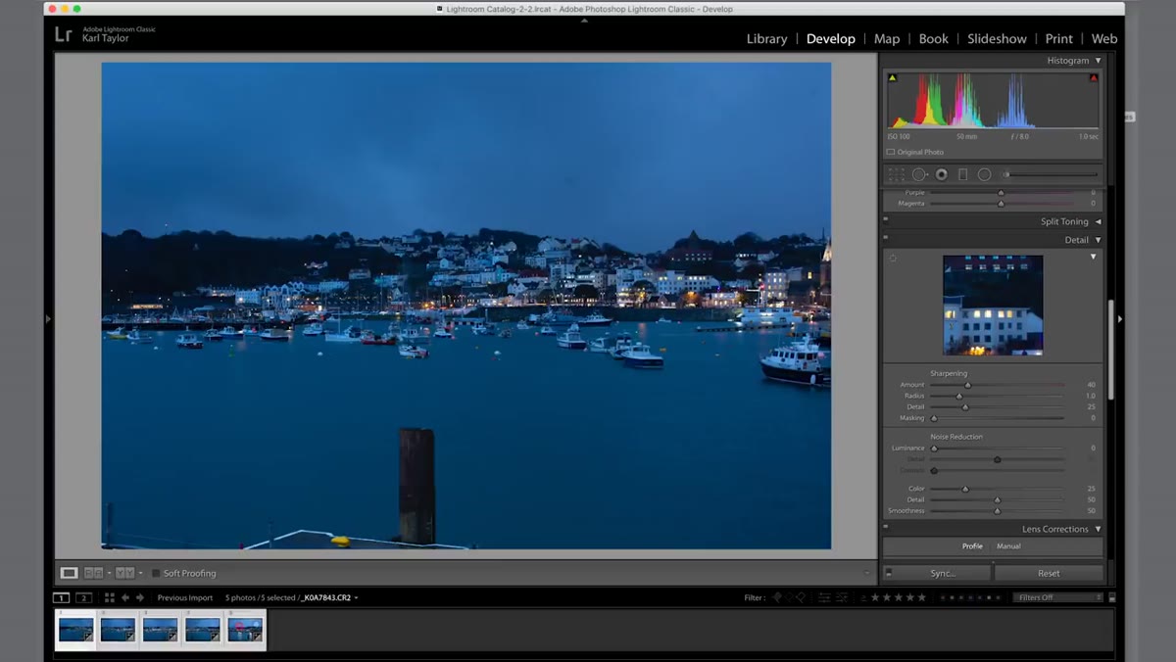Click the right panel scrollbar

pos(1110,348)
